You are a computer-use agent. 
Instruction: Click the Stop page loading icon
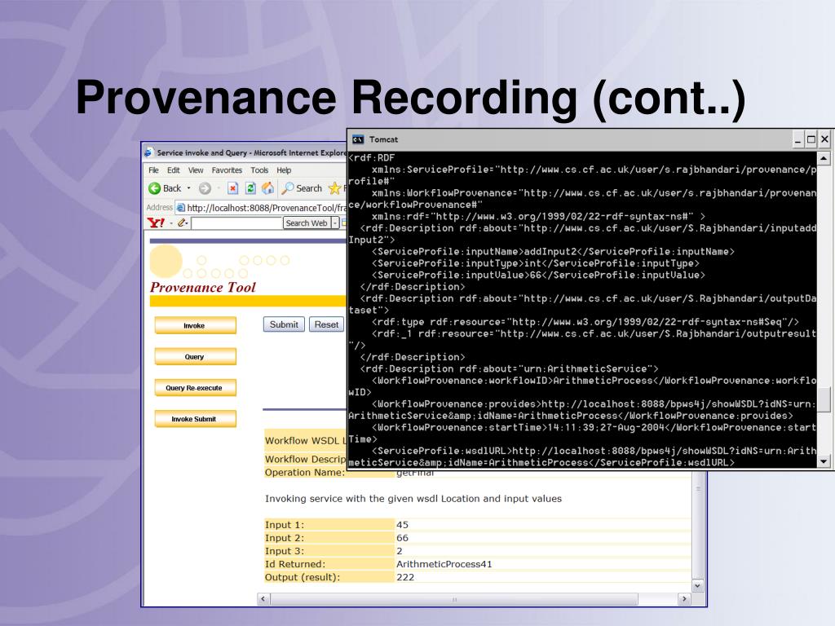232,188
